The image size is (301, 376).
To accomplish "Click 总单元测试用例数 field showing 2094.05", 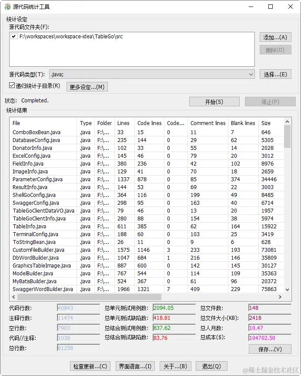I will (174, 308).
